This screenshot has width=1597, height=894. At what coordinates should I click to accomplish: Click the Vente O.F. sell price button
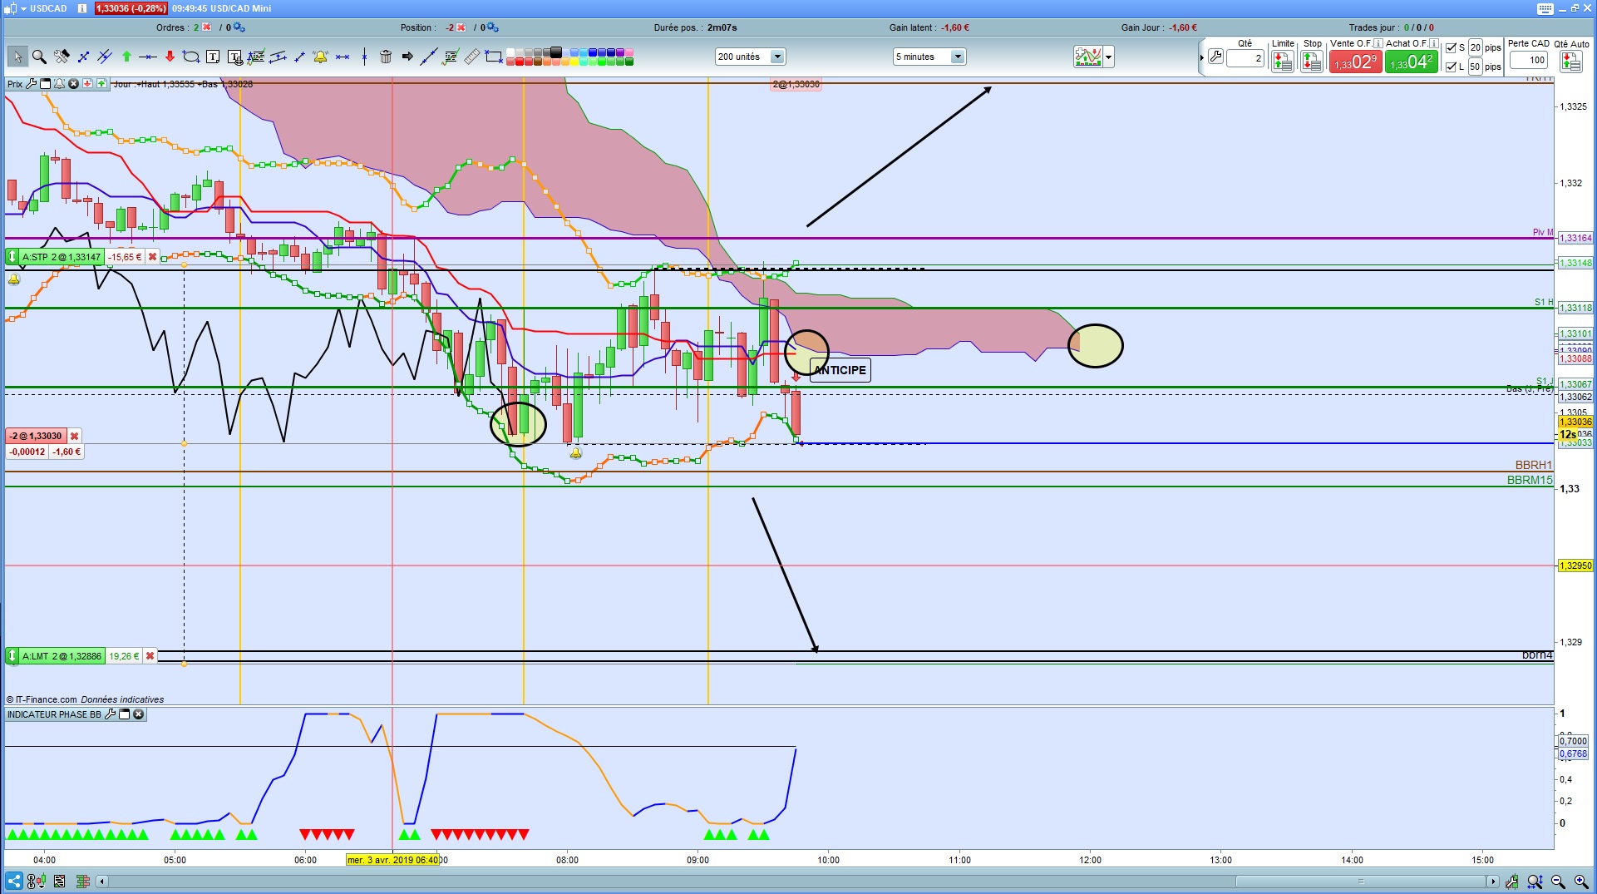click(x=1354, y=62)
